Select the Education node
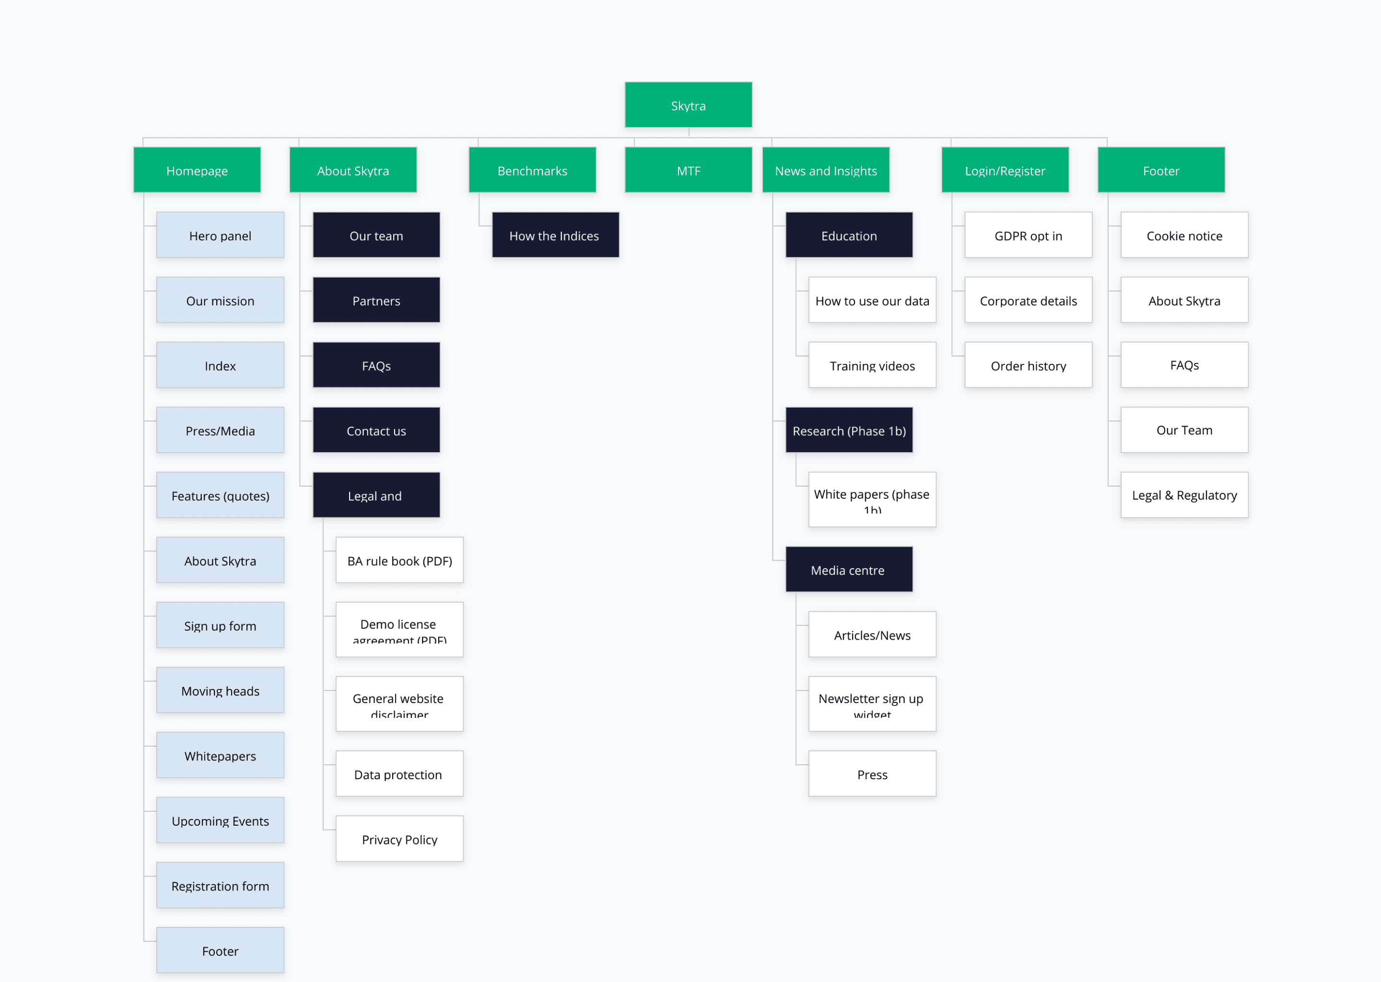The height and width of the screenshot is (982, 1381). tap(849, 235)
